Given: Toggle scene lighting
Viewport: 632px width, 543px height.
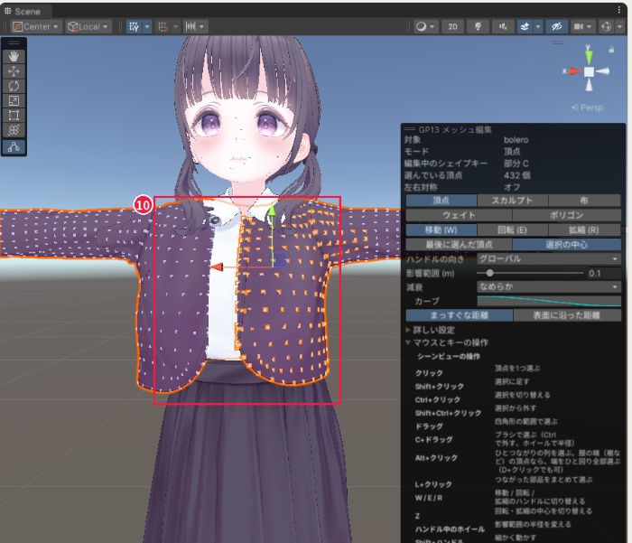Looking at the screenshot, I should click(x=478, y=26).
